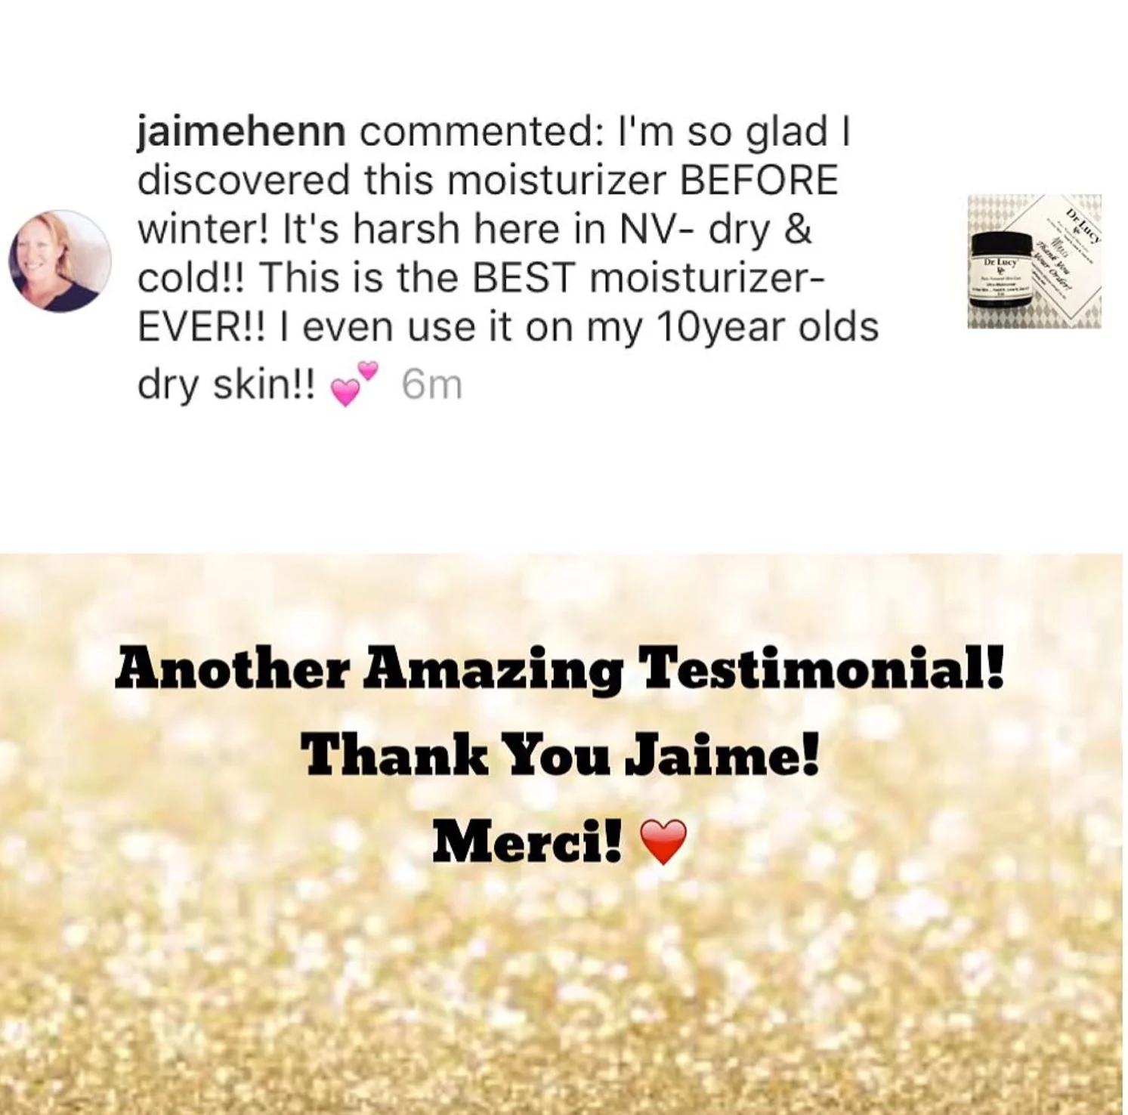Click the "Merci!" text
This screenshot has width=1128, height=1115.
[x=528, y=842]
